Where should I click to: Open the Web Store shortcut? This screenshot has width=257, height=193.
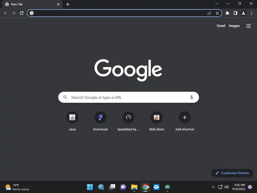point(157,121)
